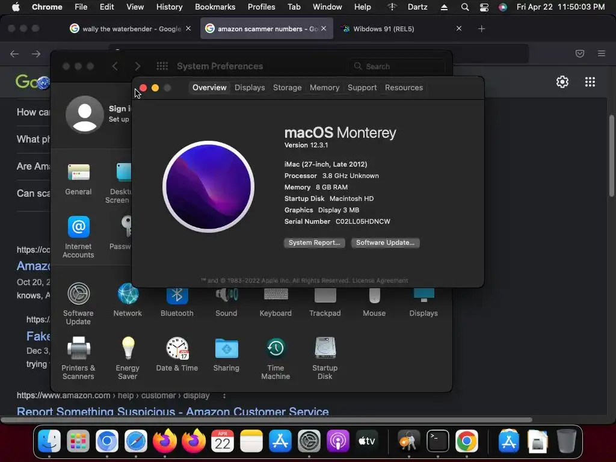Switch to the Resources tab
This screenshot has width=616, height=462.
coord(404,88)
